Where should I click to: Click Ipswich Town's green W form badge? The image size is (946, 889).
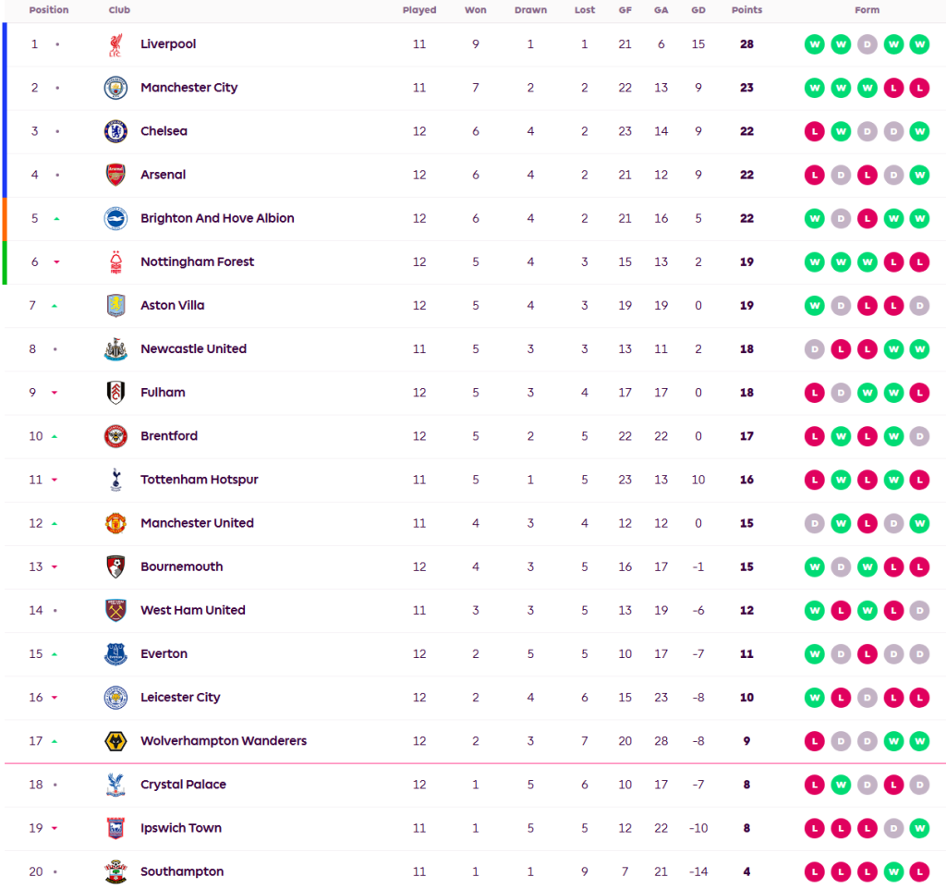(x=919, y=828)
